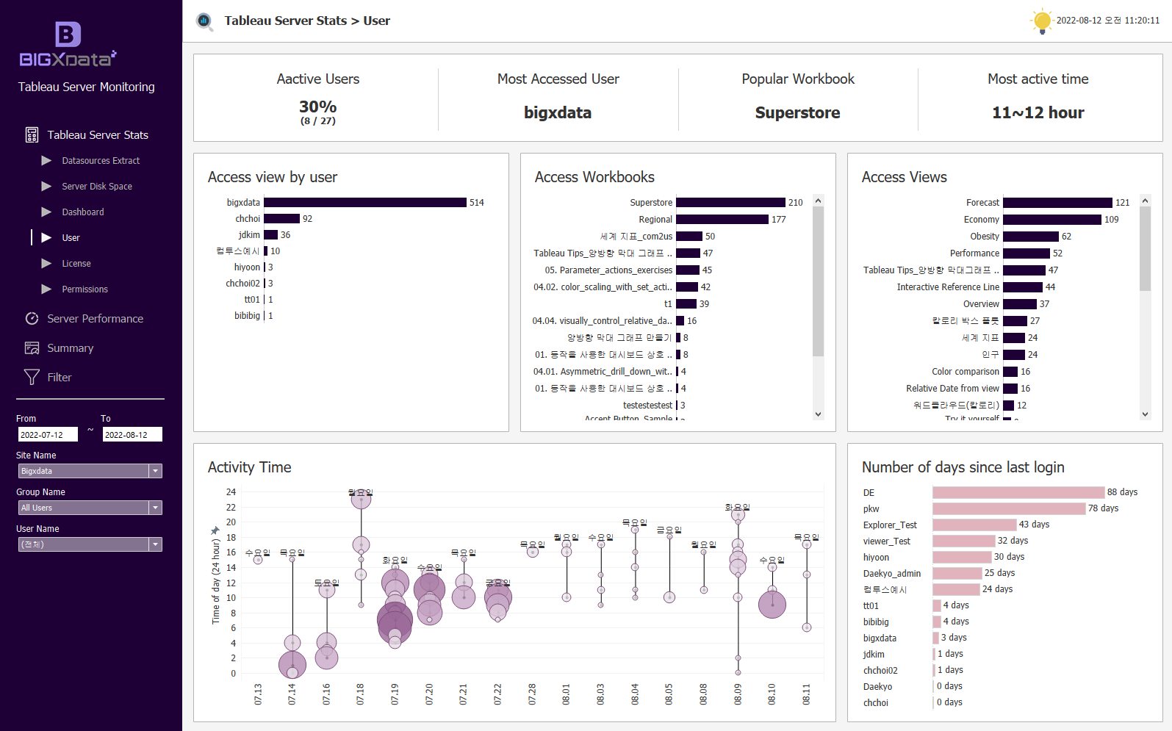
Task: Click Access Workbooks scroll-up arrow
Action: coord(818,201)
